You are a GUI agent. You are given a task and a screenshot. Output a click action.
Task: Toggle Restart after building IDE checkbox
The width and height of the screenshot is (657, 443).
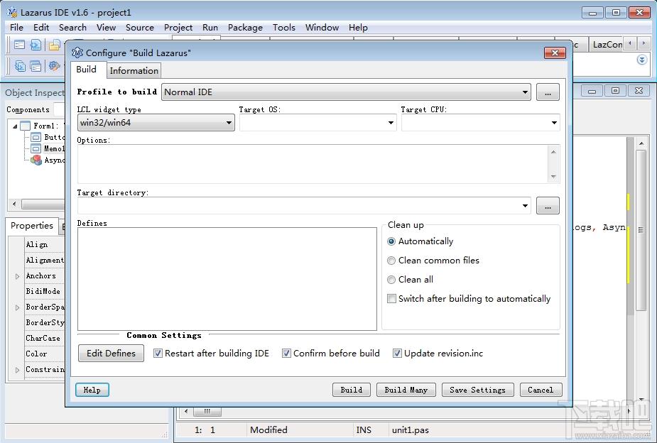tap(158, 354)
